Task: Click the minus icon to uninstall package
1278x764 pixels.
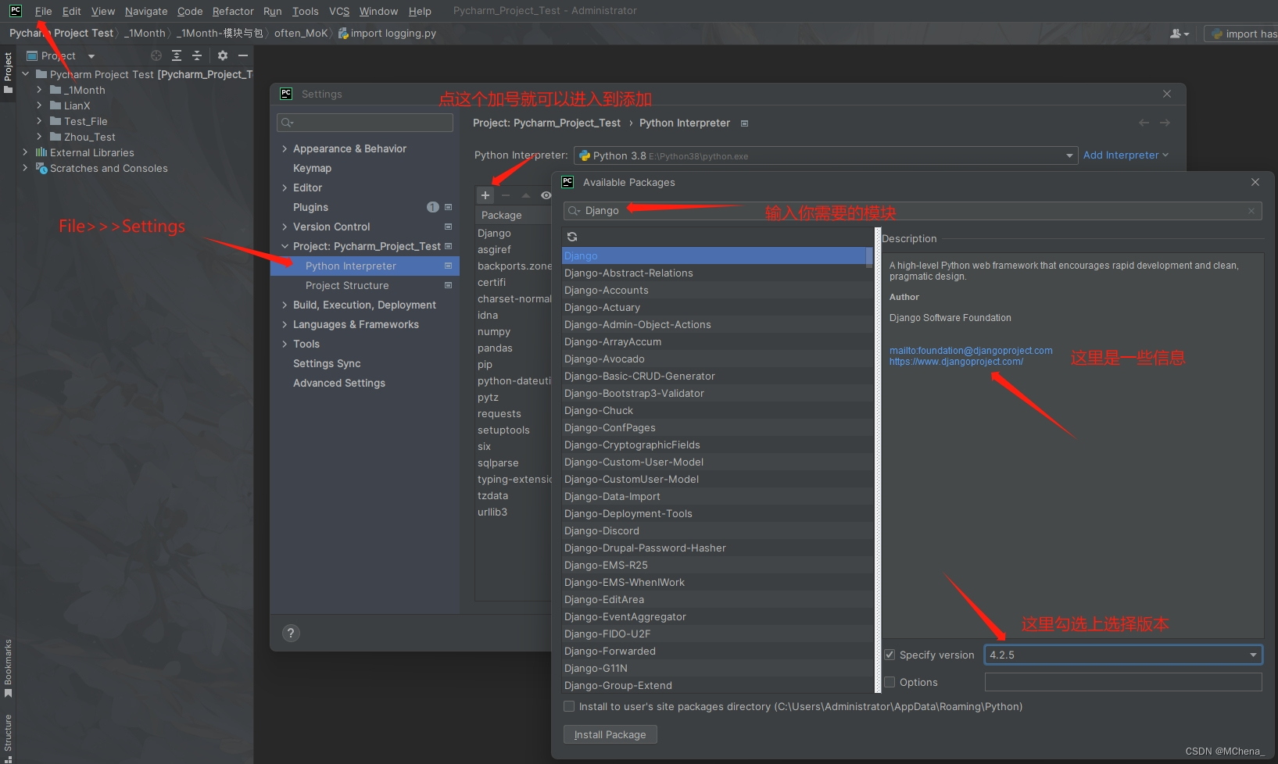Action: coord(506,195)
